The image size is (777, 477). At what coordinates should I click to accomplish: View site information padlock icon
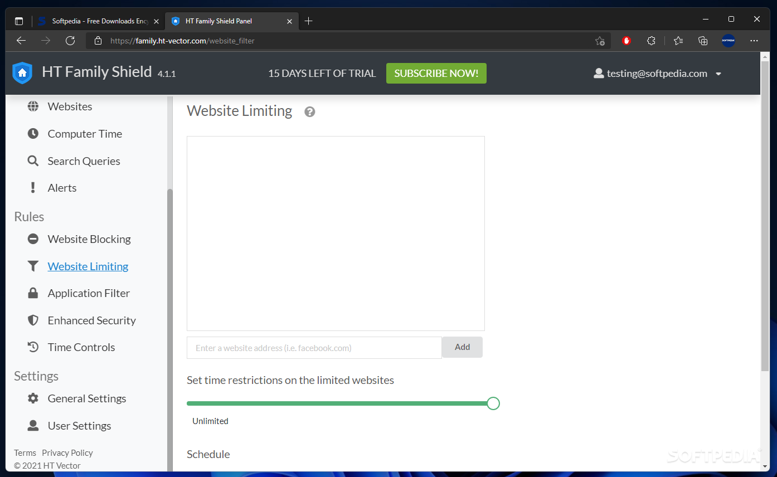coord(98,41)
